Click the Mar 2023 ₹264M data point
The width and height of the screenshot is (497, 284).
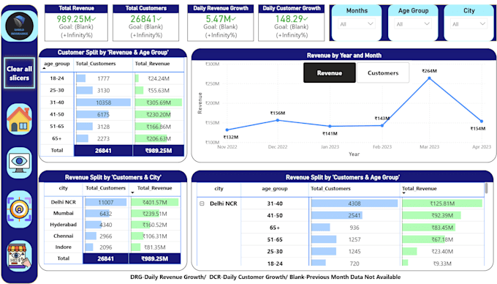[430, 78]
